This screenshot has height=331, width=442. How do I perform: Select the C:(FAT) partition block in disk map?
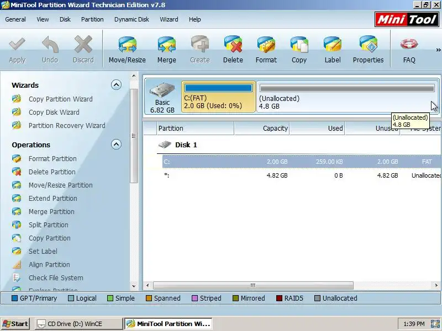click(218, 97)
